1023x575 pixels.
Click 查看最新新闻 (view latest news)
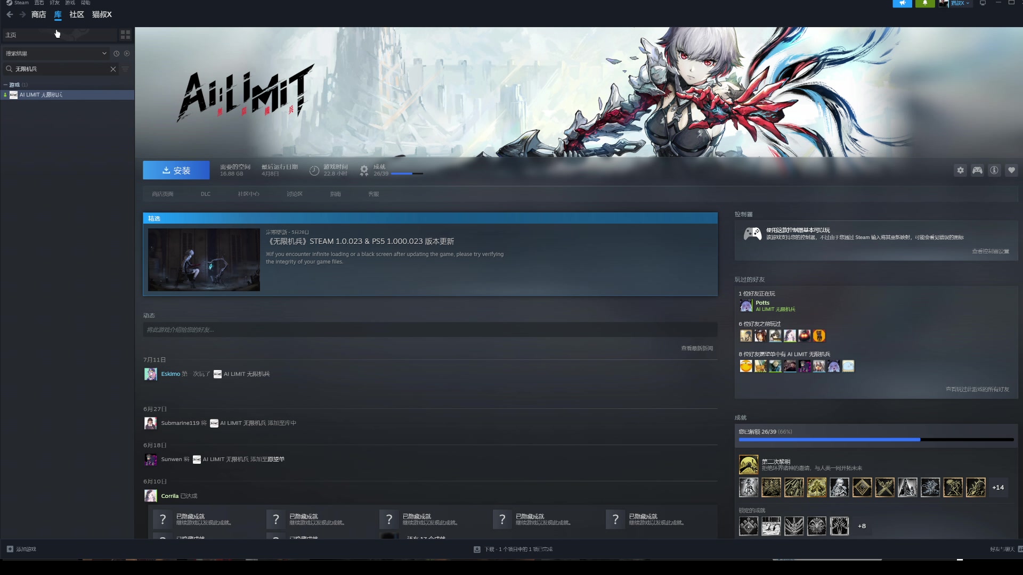(x=697, y=348)
